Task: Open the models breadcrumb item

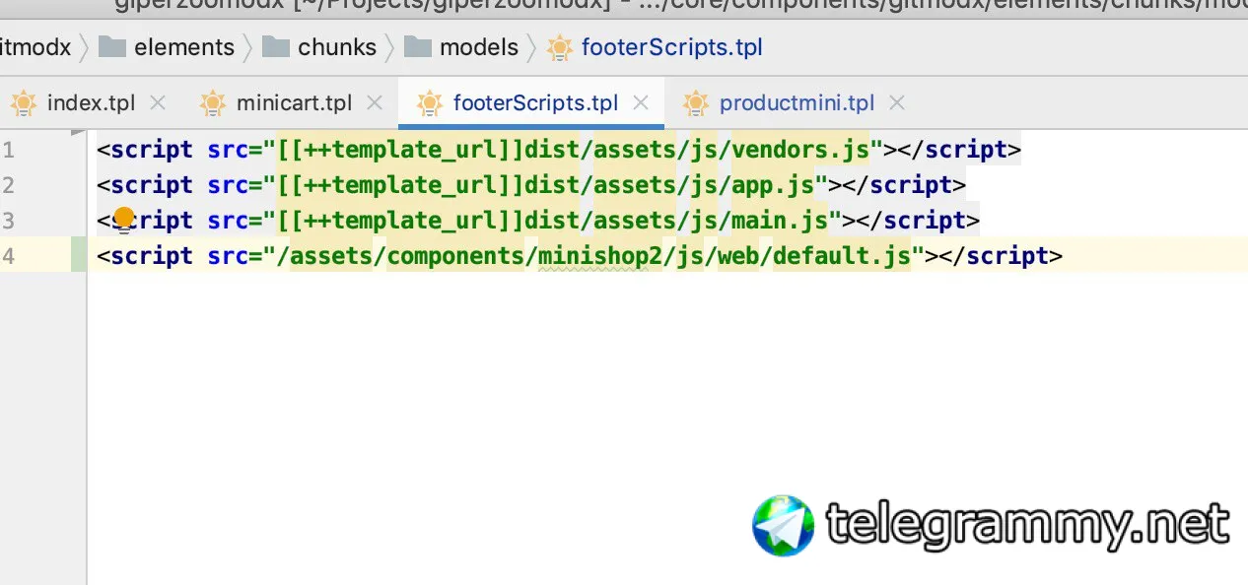Action: pos(479,47)
